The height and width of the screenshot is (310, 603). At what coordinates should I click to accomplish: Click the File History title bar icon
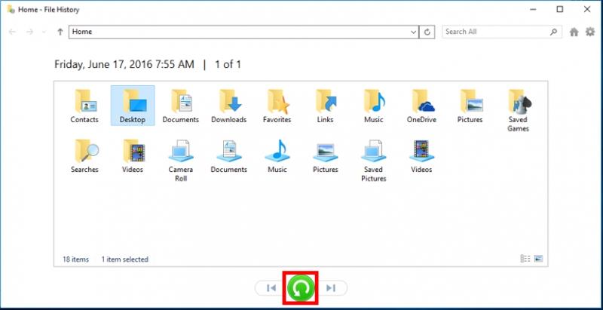point(11,9)
